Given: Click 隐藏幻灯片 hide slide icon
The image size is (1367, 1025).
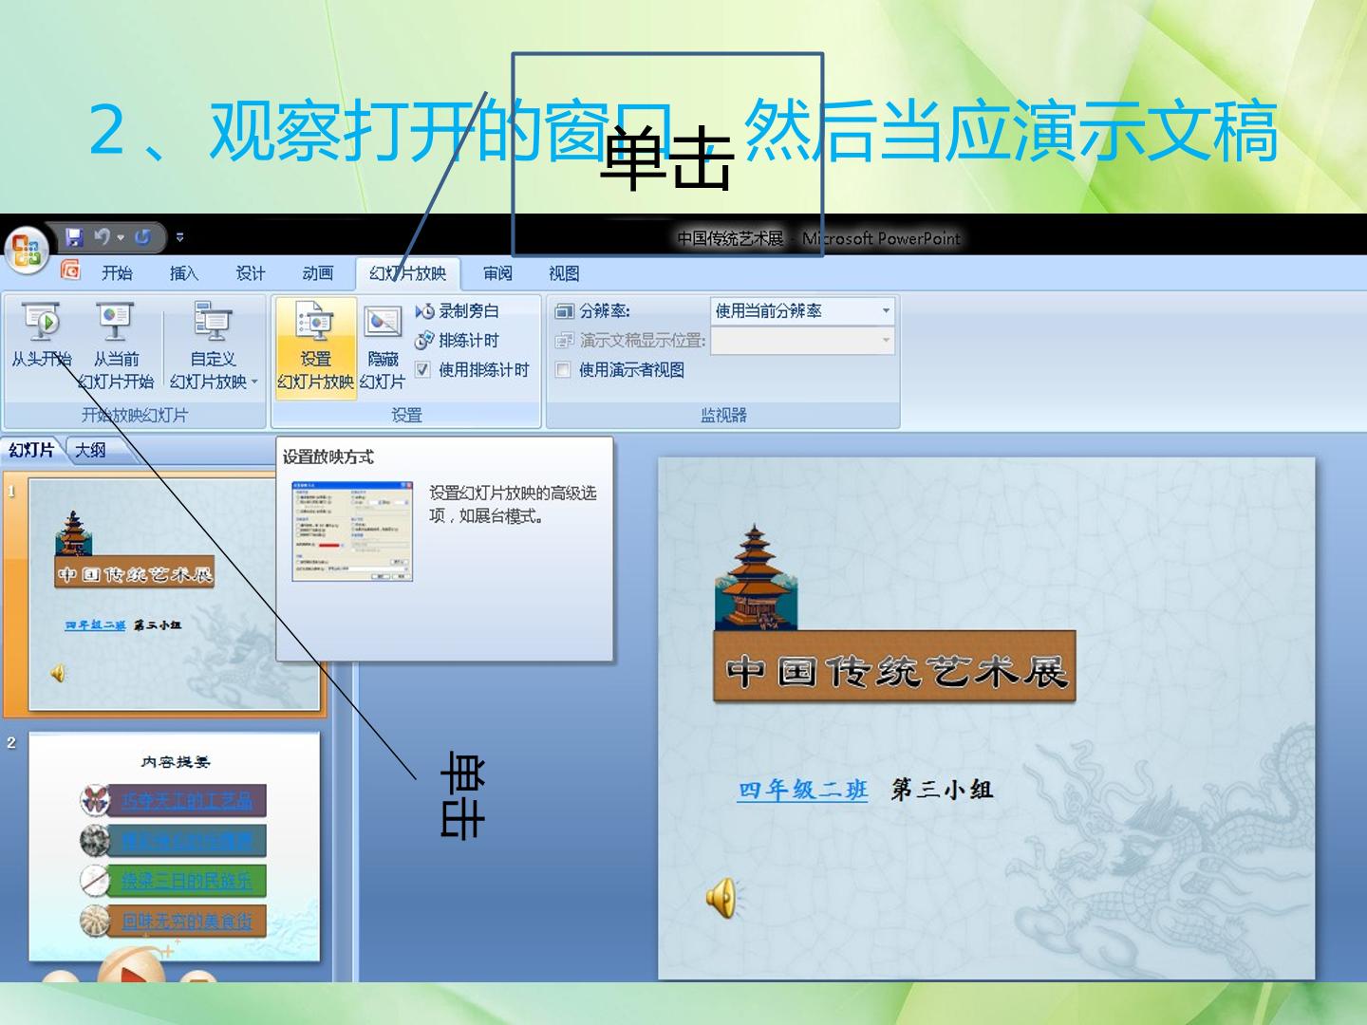Looking at the screenshot, I should (383, 345).
